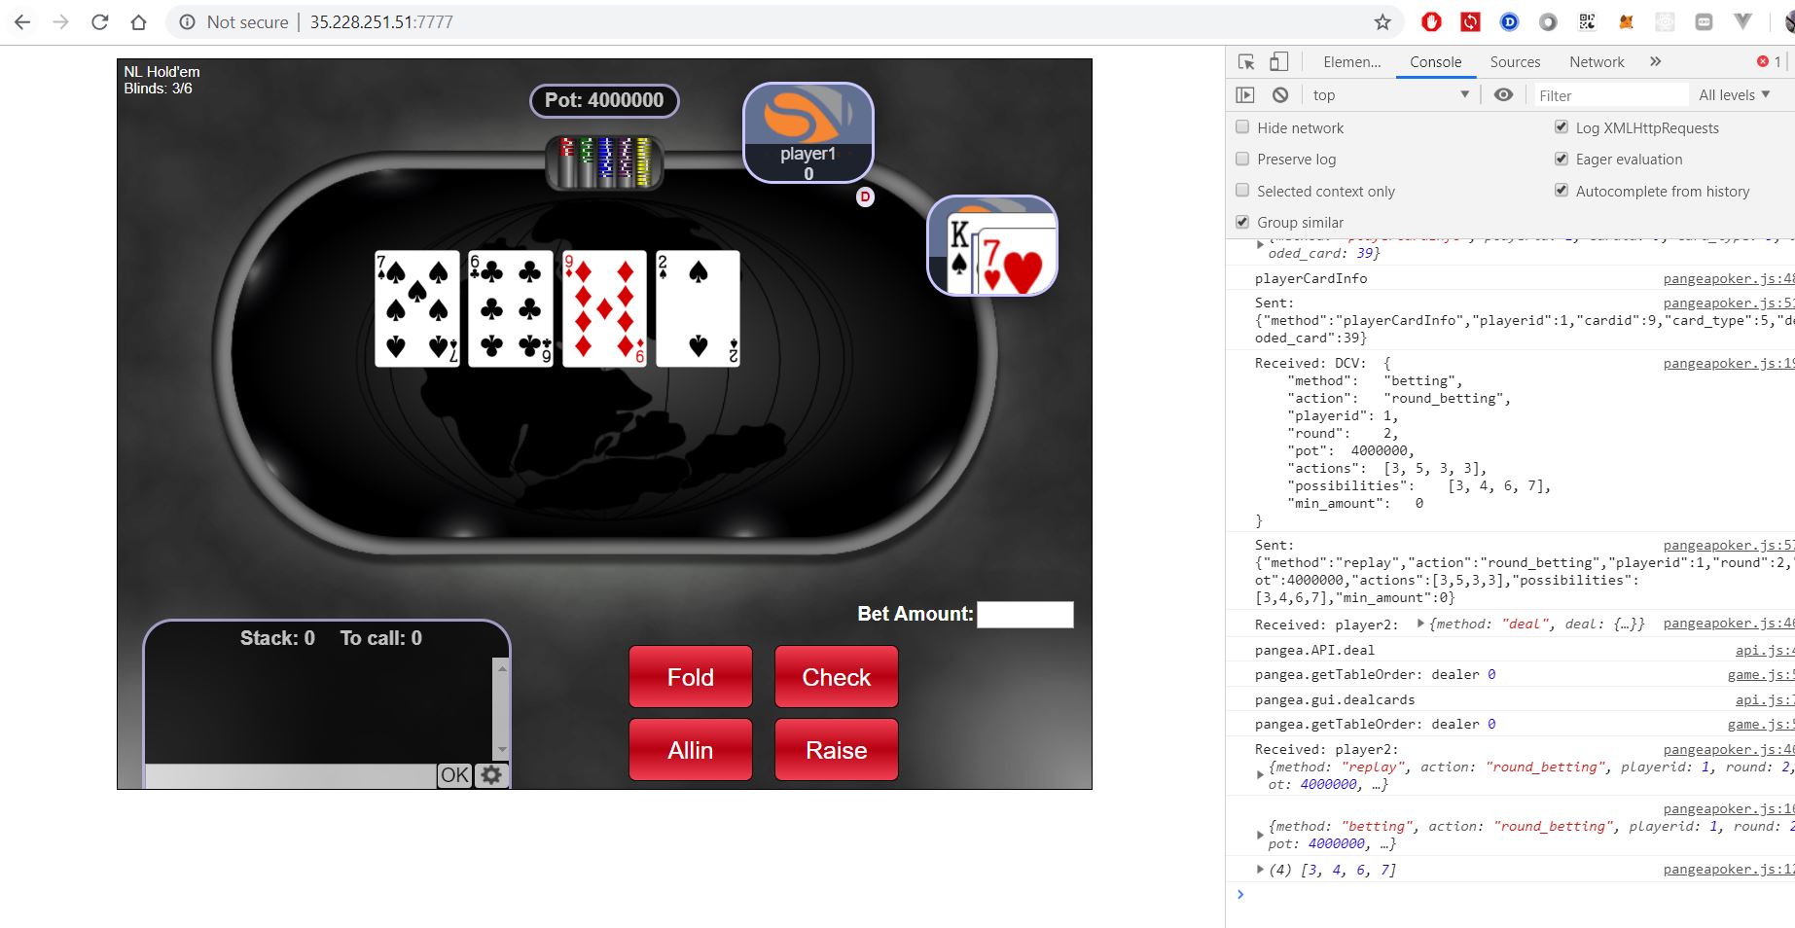Focus the console Filter field
This screenshot has width=1795, height=928.
pyautogui.click(x=1611, y=95)
